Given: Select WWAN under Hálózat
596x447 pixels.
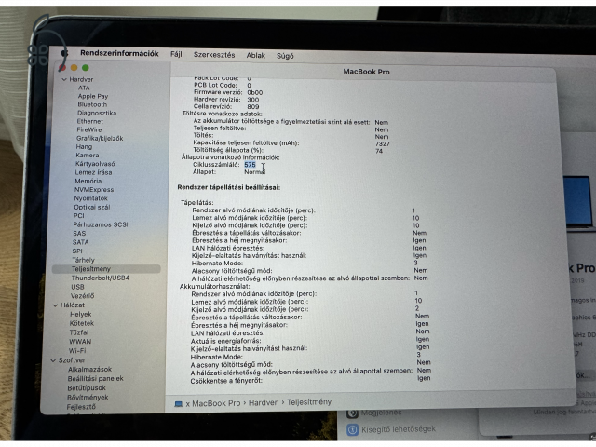Looking at the screenshot, I should click(80, 342).
